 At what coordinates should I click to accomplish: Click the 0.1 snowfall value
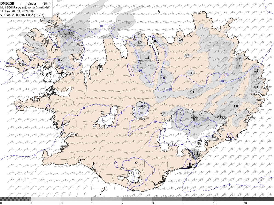(x=22, y=105)
